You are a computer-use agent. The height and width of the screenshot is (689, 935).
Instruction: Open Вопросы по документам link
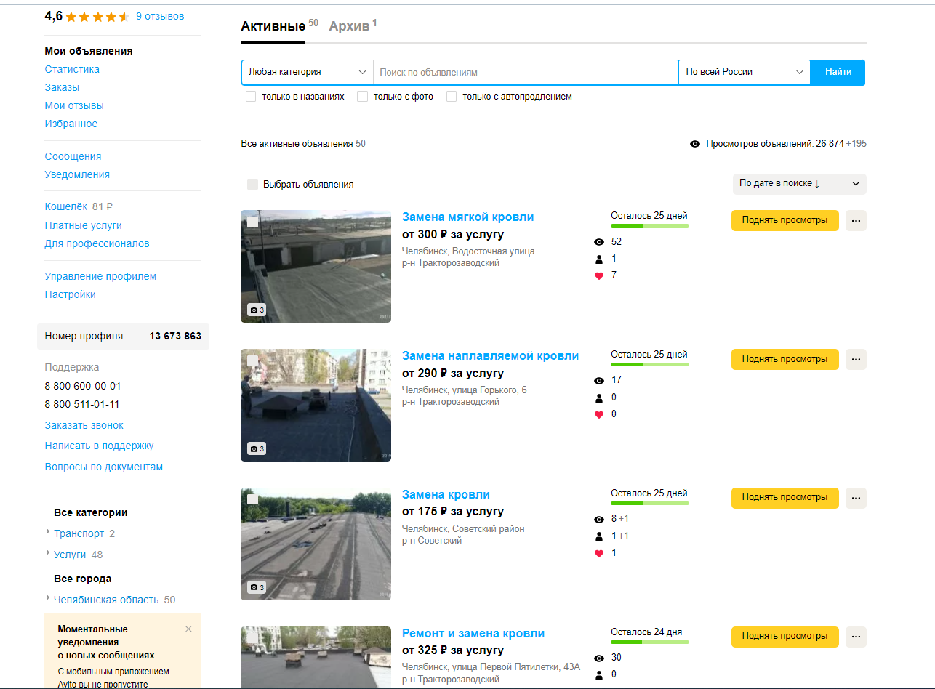[104, 467]
